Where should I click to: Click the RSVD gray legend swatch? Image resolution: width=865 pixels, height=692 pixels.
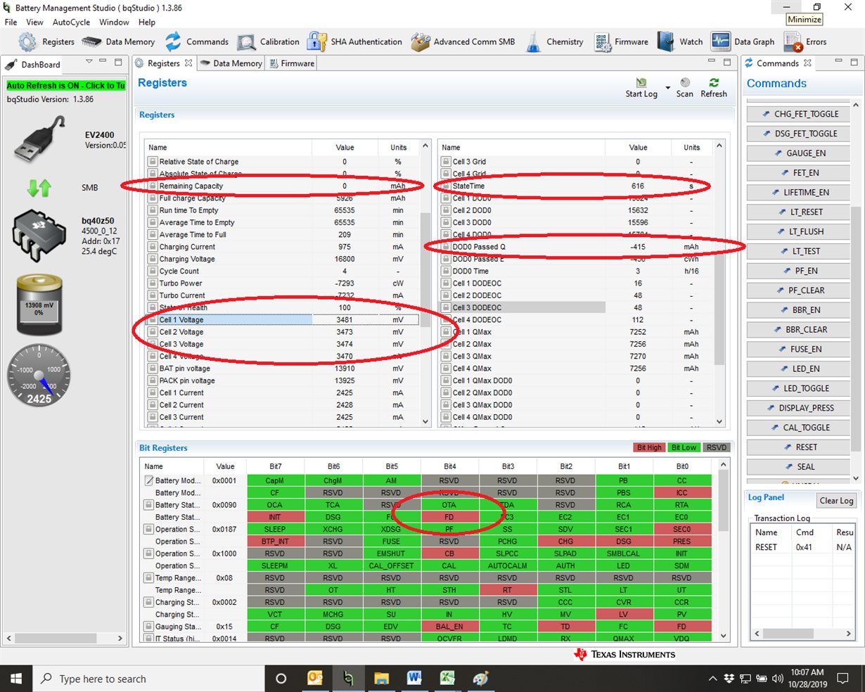click(x=717, y=447)
